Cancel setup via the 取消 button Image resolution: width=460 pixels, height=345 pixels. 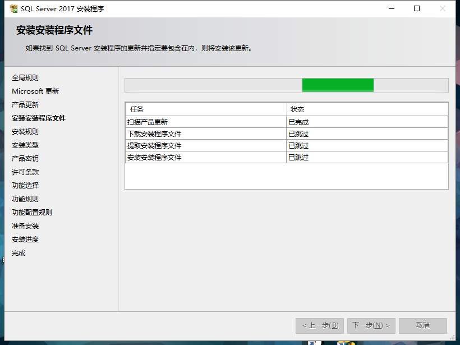click(x=422, y=325)
